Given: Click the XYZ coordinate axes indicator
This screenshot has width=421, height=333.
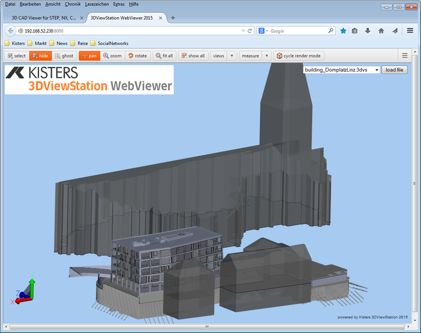Looking at the screenshot, I should 23,290.
